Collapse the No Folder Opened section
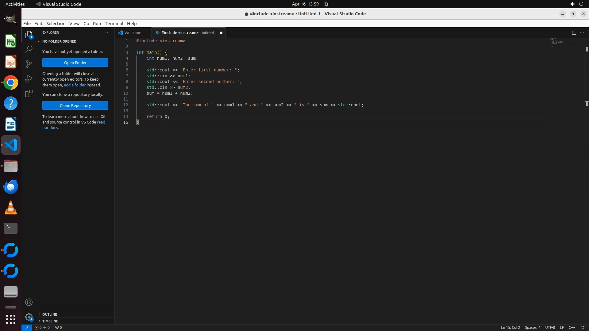The height and width of the screenshot is (331, 589). point(59,41)
